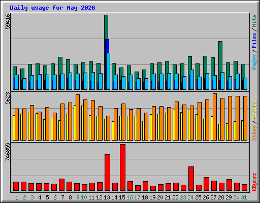
Task: Click the cyan pages bar on day 24
Action: coord(192,80)
